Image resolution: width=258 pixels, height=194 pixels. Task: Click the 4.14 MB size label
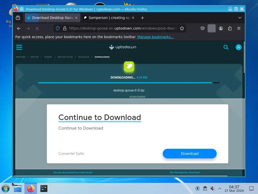click(142, 78)
